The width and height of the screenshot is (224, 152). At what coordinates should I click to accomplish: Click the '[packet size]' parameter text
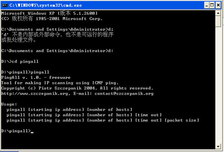[x=182, y=120]
